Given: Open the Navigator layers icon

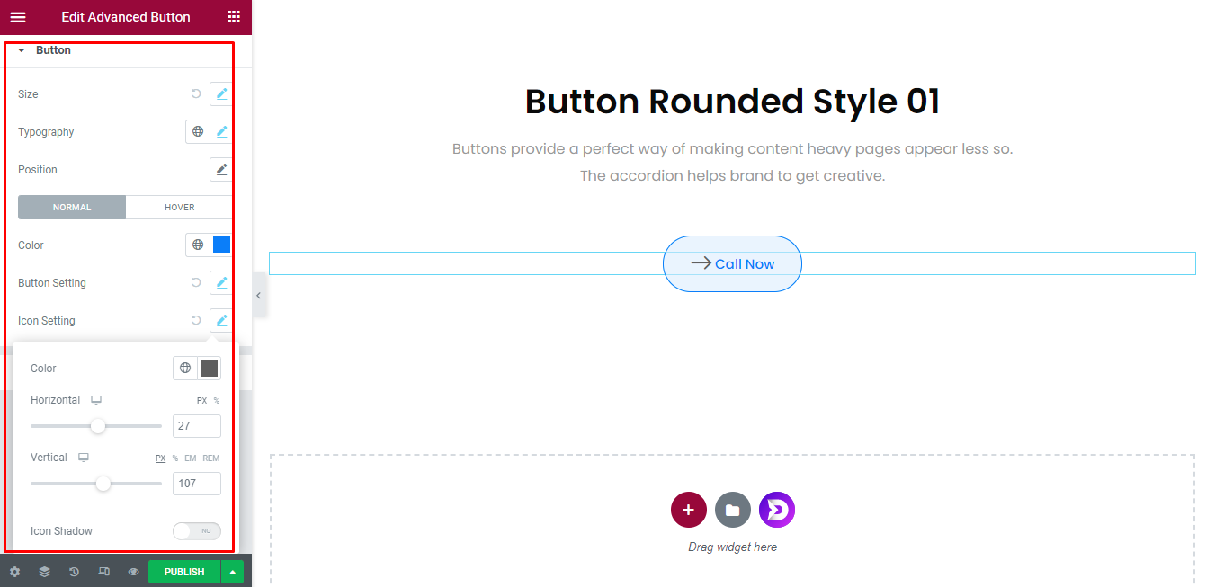Looking at the screenshot, I should (44, 572).
